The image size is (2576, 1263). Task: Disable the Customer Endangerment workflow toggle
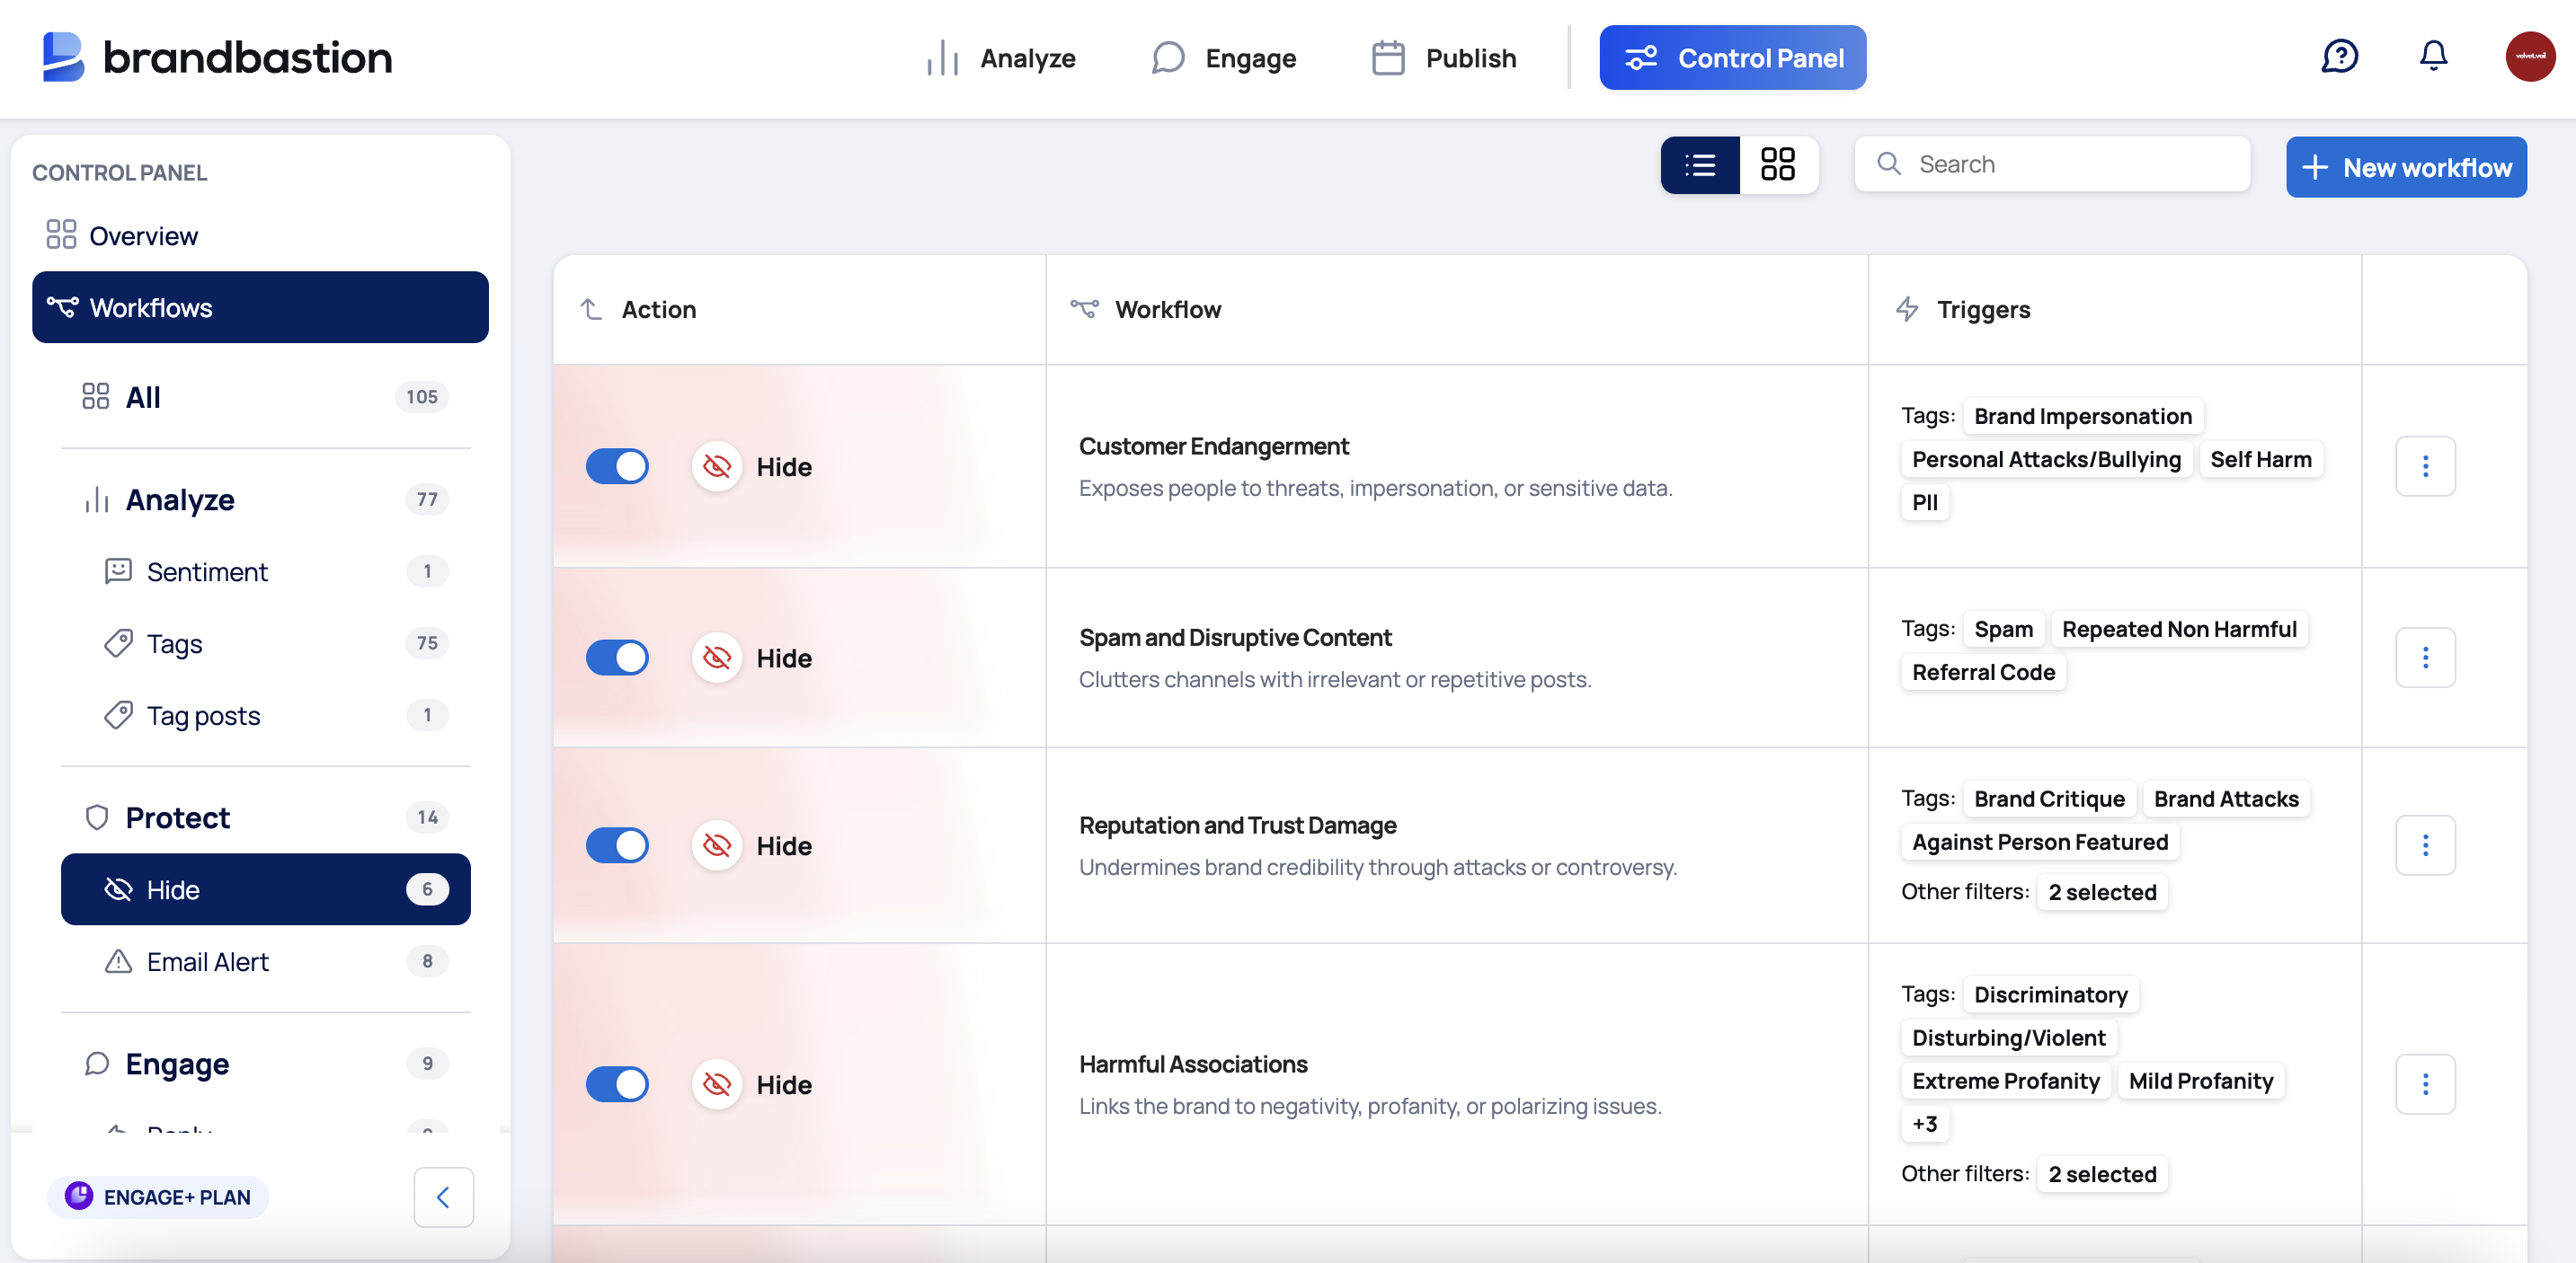click(x=617, y=466)
